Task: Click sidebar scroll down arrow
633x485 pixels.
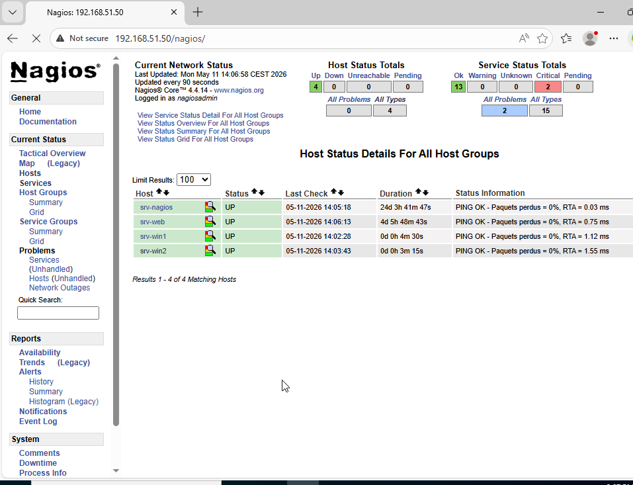Action: click(x=116, y=470)
